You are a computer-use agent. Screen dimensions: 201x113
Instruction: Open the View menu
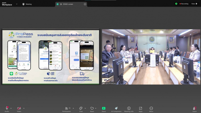click(x=194, y=4)
